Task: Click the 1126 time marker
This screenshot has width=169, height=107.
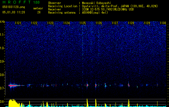Action: coord(99,23)
